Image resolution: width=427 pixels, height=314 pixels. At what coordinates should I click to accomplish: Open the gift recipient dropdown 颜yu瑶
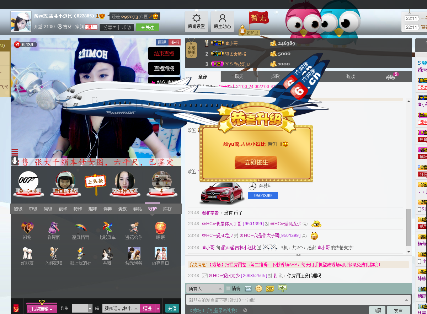point(121,308)
